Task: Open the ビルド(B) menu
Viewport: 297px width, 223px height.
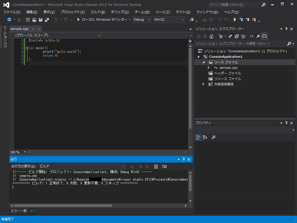Action: point(98,12)
